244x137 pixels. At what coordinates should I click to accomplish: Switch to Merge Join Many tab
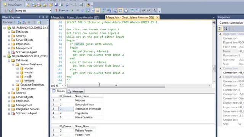point(75,18)
